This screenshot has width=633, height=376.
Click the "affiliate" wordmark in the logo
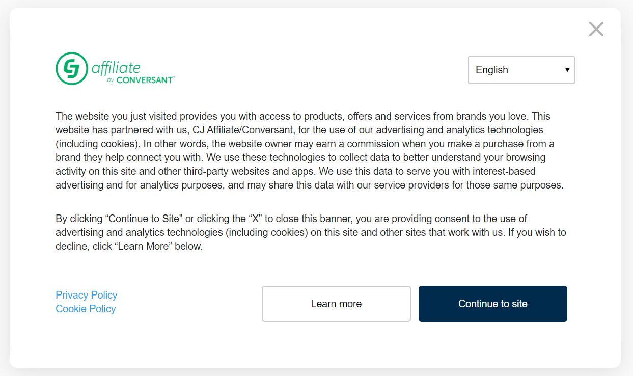(x=116, y=67)
